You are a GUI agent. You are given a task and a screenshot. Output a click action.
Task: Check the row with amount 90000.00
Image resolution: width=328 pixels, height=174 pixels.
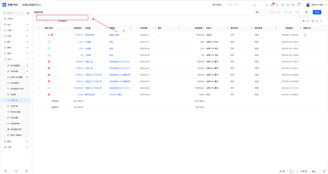click(39, 62)
